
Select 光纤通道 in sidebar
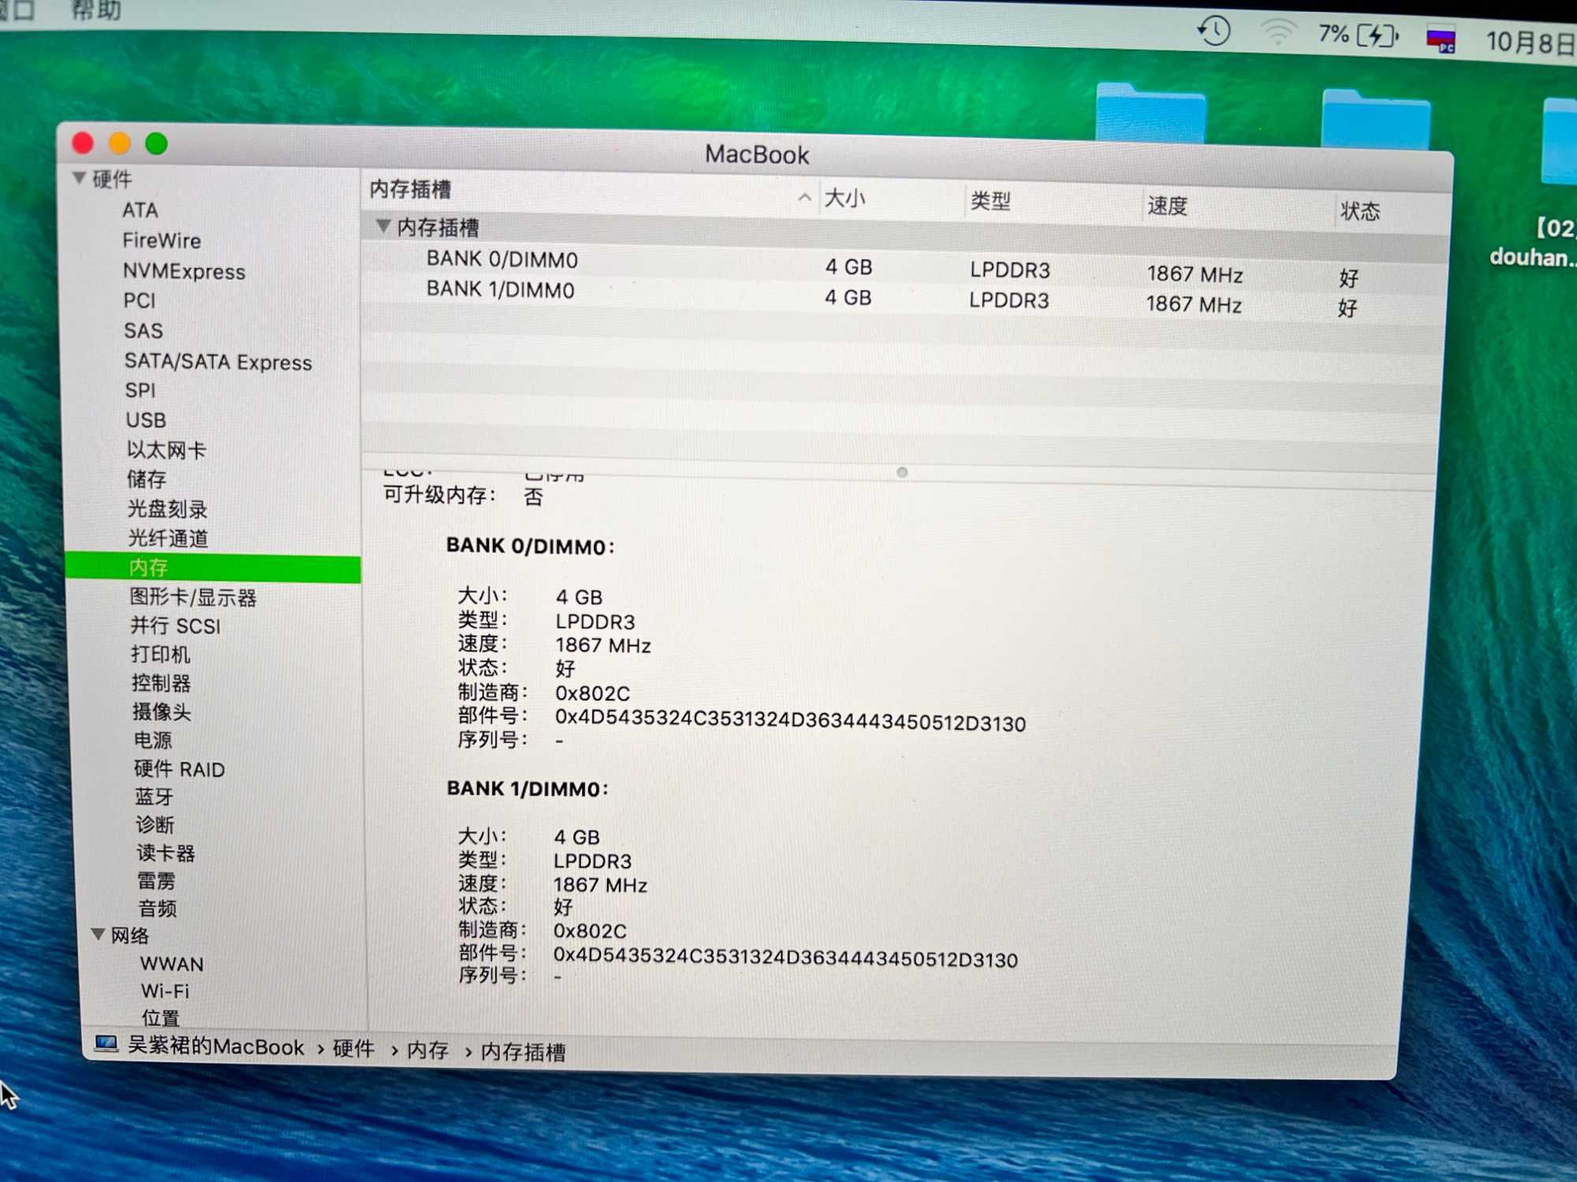[x=169, y=538]
